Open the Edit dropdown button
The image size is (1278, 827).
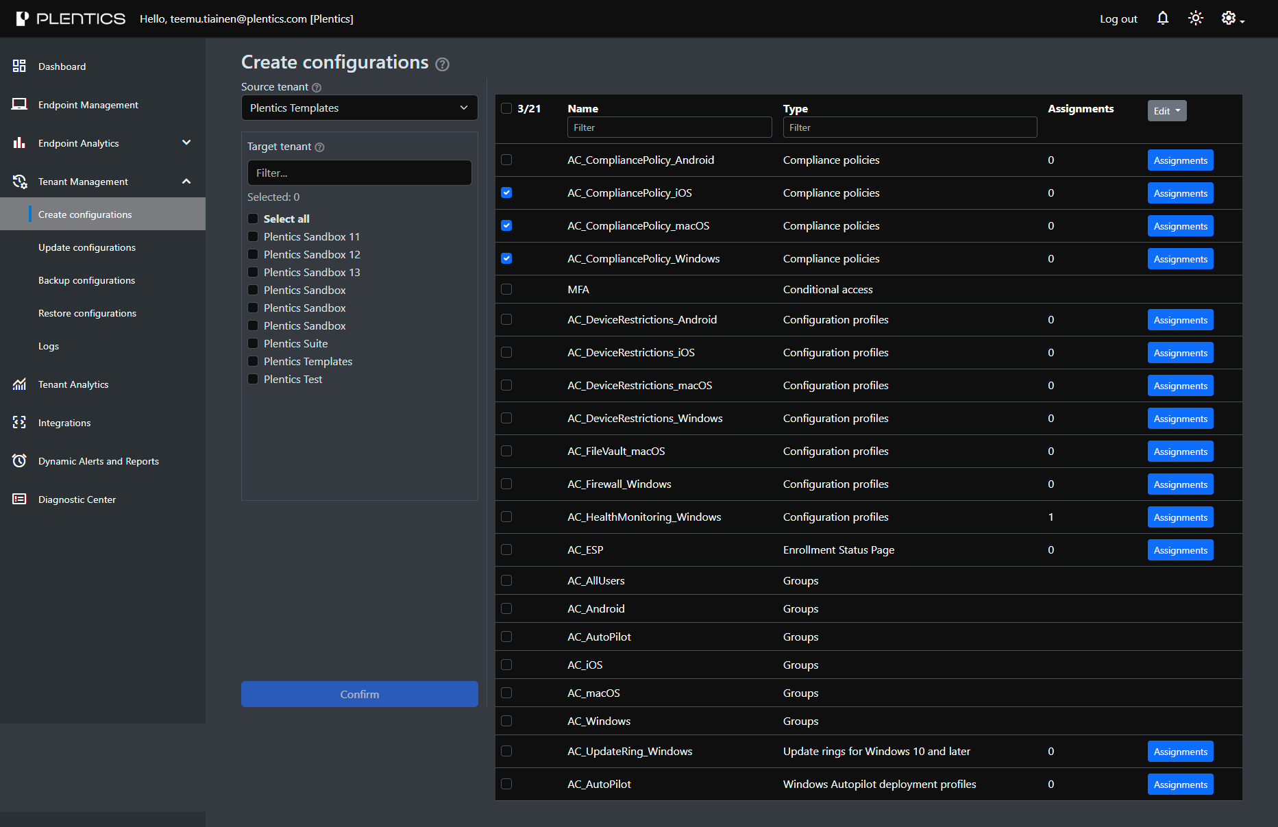(1166, 111)
